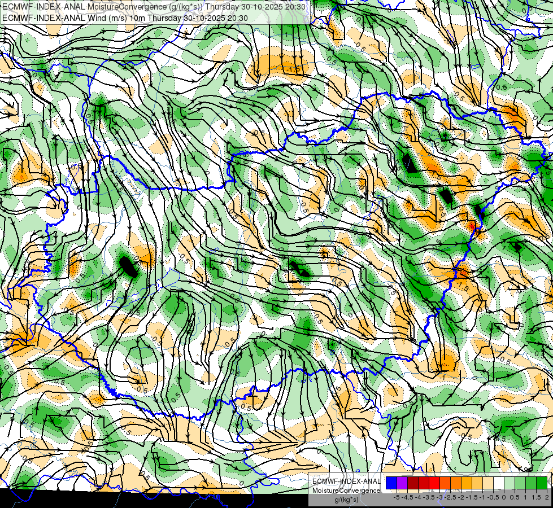Viewport: 553px width, 508px height.
Task: Click the -4 tick label on the color scale
Action: point(418,497)
